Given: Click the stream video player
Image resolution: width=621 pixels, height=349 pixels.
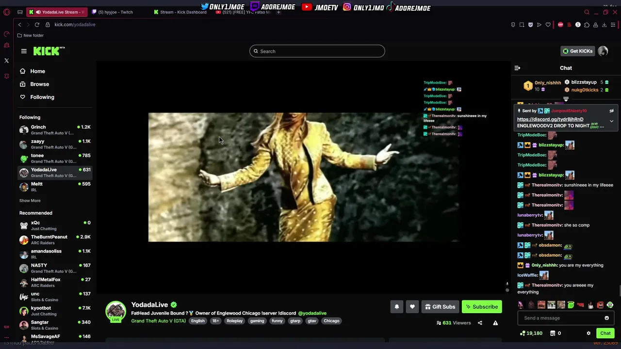Looking at the screenshot, I should [x=303, y=177].
